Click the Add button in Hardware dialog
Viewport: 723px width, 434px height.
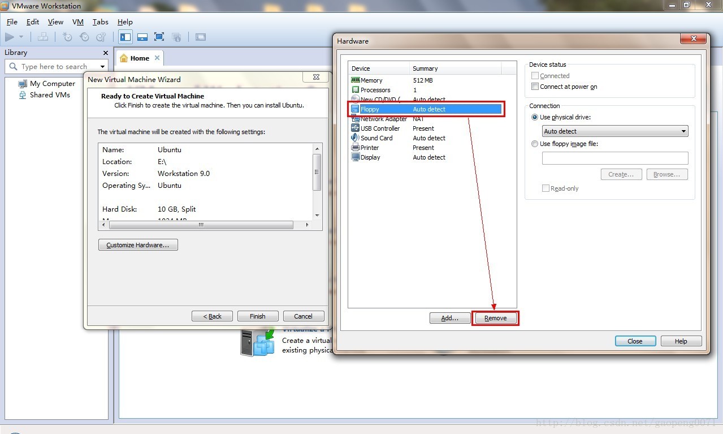450,318
